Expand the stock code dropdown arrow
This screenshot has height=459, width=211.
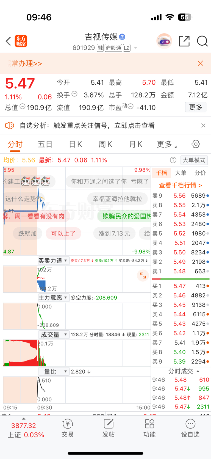tap(135, 48)
